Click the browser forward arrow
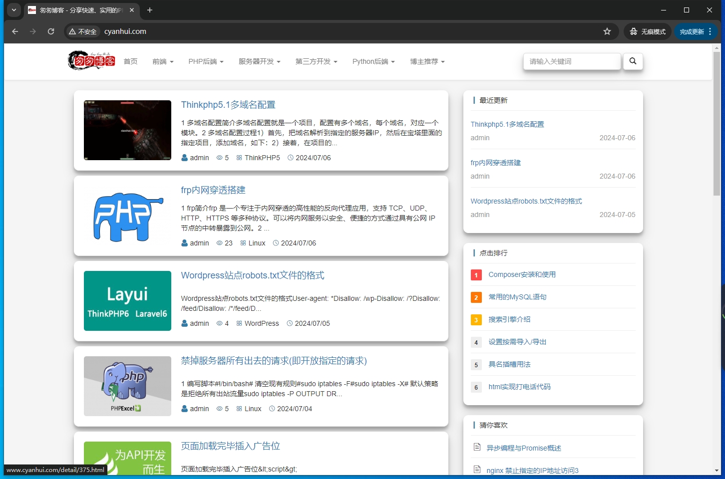This screenshot has height=479, width=725. click(x=33, y=31)
